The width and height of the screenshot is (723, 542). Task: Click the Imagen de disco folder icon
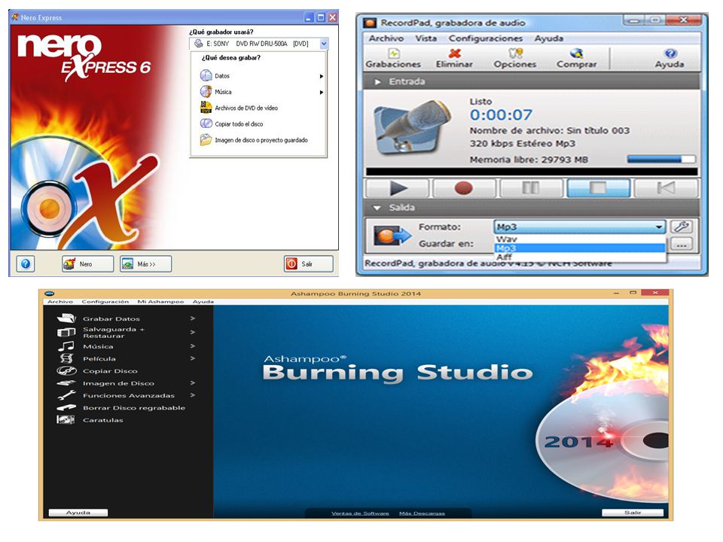click(206, 140)
